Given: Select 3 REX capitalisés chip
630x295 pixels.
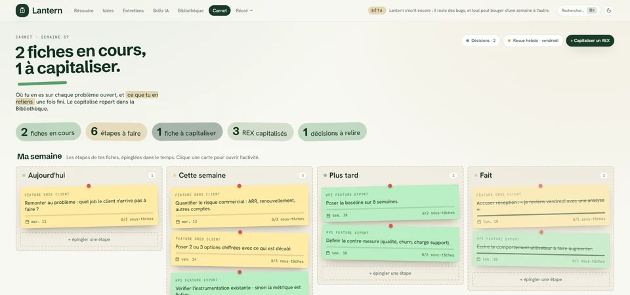Looking at the screenshot, I should pos(261,132).
